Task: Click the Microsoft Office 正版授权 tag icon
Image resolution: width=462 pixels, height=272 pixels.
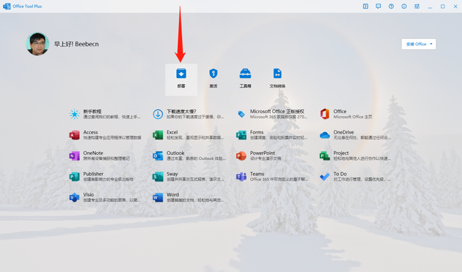Action: pyautogui.click(x=241, y=114)
